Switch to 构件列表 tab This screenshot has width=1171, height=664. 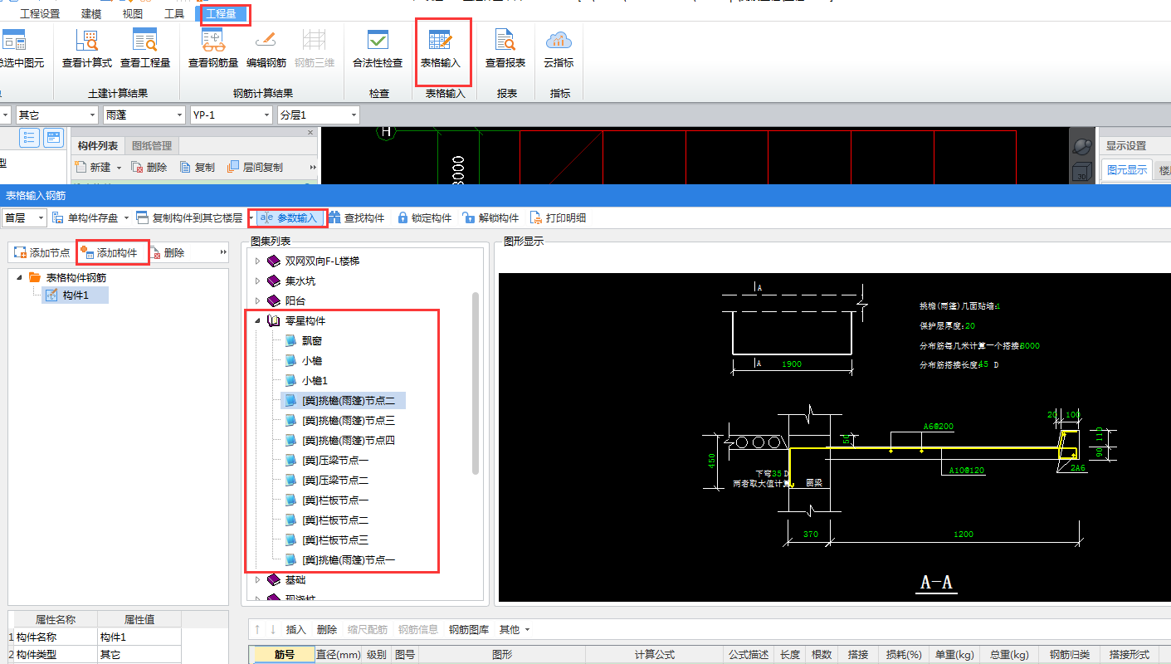click(x=98, y=146)
